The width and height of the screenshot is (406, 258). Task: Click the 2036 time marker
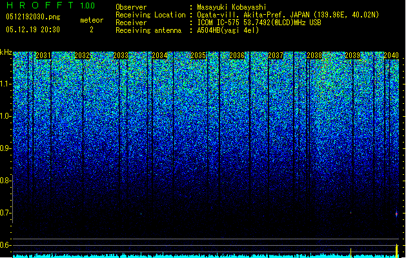tap(237, 55)
